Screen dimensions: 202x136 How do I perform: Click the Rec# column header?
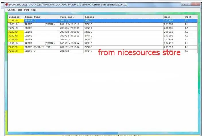(191, 17)
